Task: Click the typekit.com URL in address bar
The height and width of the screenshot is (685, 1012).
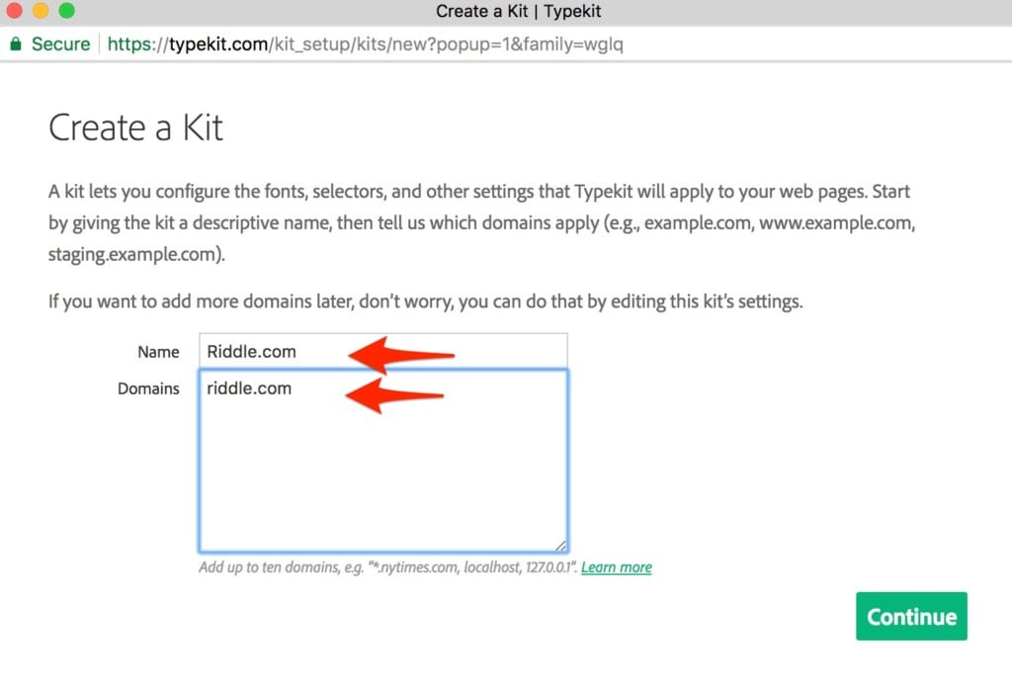Action: 365,43
